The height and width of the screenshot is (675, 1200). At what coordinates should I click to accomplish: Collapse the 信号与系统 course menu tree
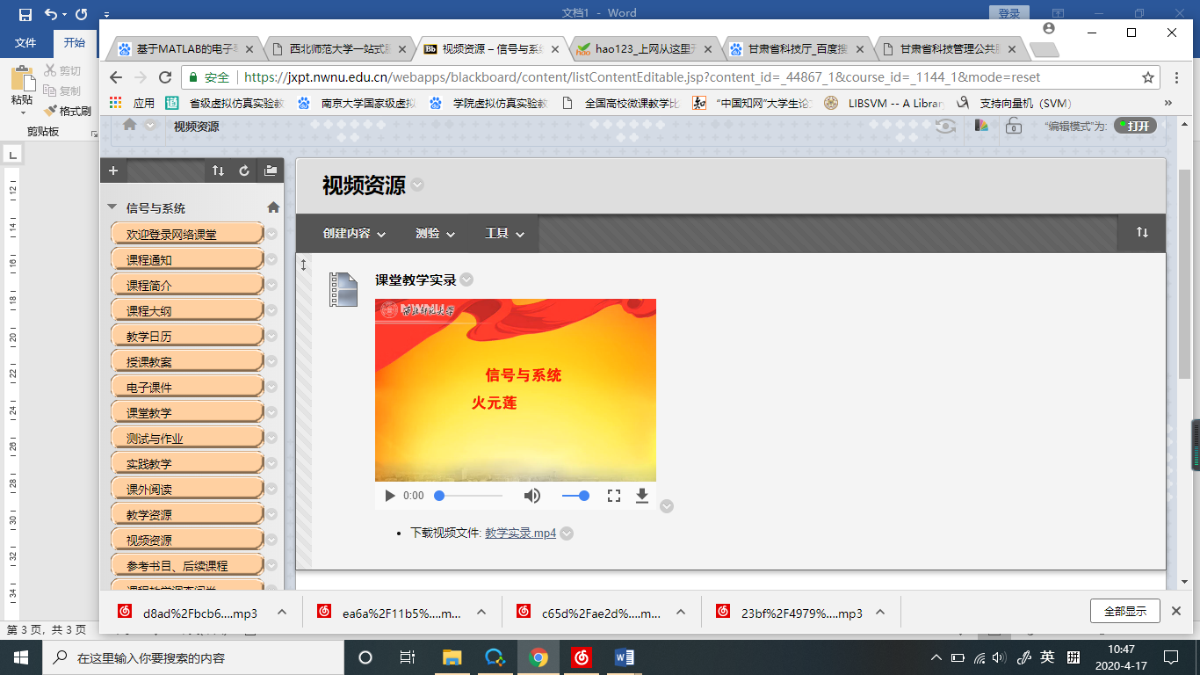[112, 207]
